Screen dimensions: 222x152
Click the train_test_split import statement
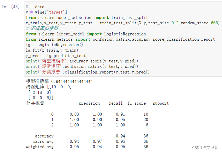87,18
